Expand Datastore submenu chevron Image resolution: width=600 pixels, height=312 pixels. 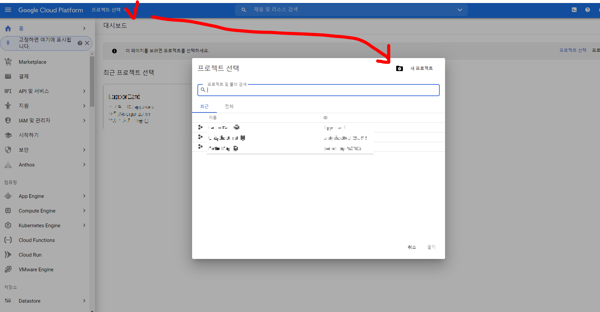tap(84, 301)
